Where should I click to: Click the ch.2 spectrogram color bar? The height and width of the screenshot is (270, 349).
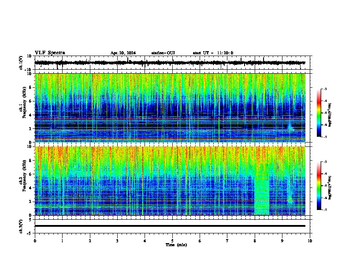point(319,186)
